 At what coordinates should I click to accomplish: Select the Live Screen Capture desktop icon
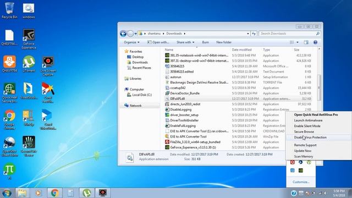pos(48,66)
